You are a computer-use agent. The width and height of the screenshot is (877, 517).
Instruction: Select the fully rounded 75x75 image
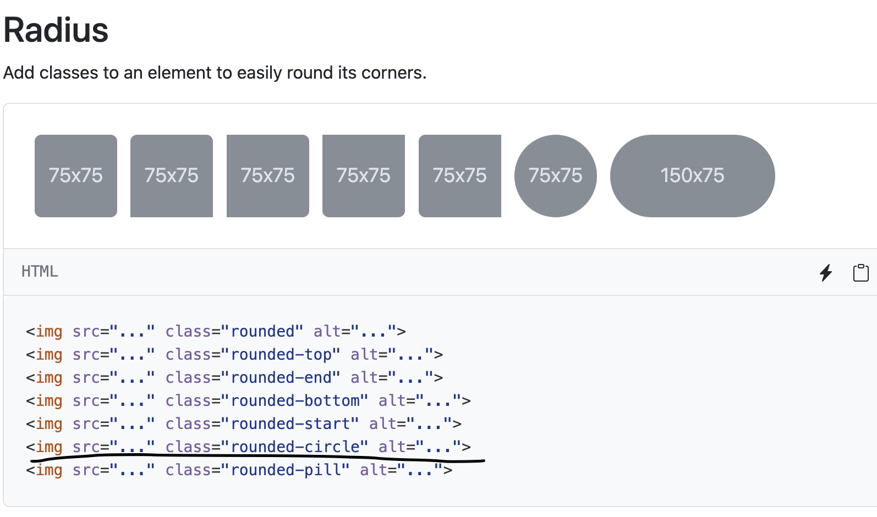pyautogui.click(x=76, y=176)
